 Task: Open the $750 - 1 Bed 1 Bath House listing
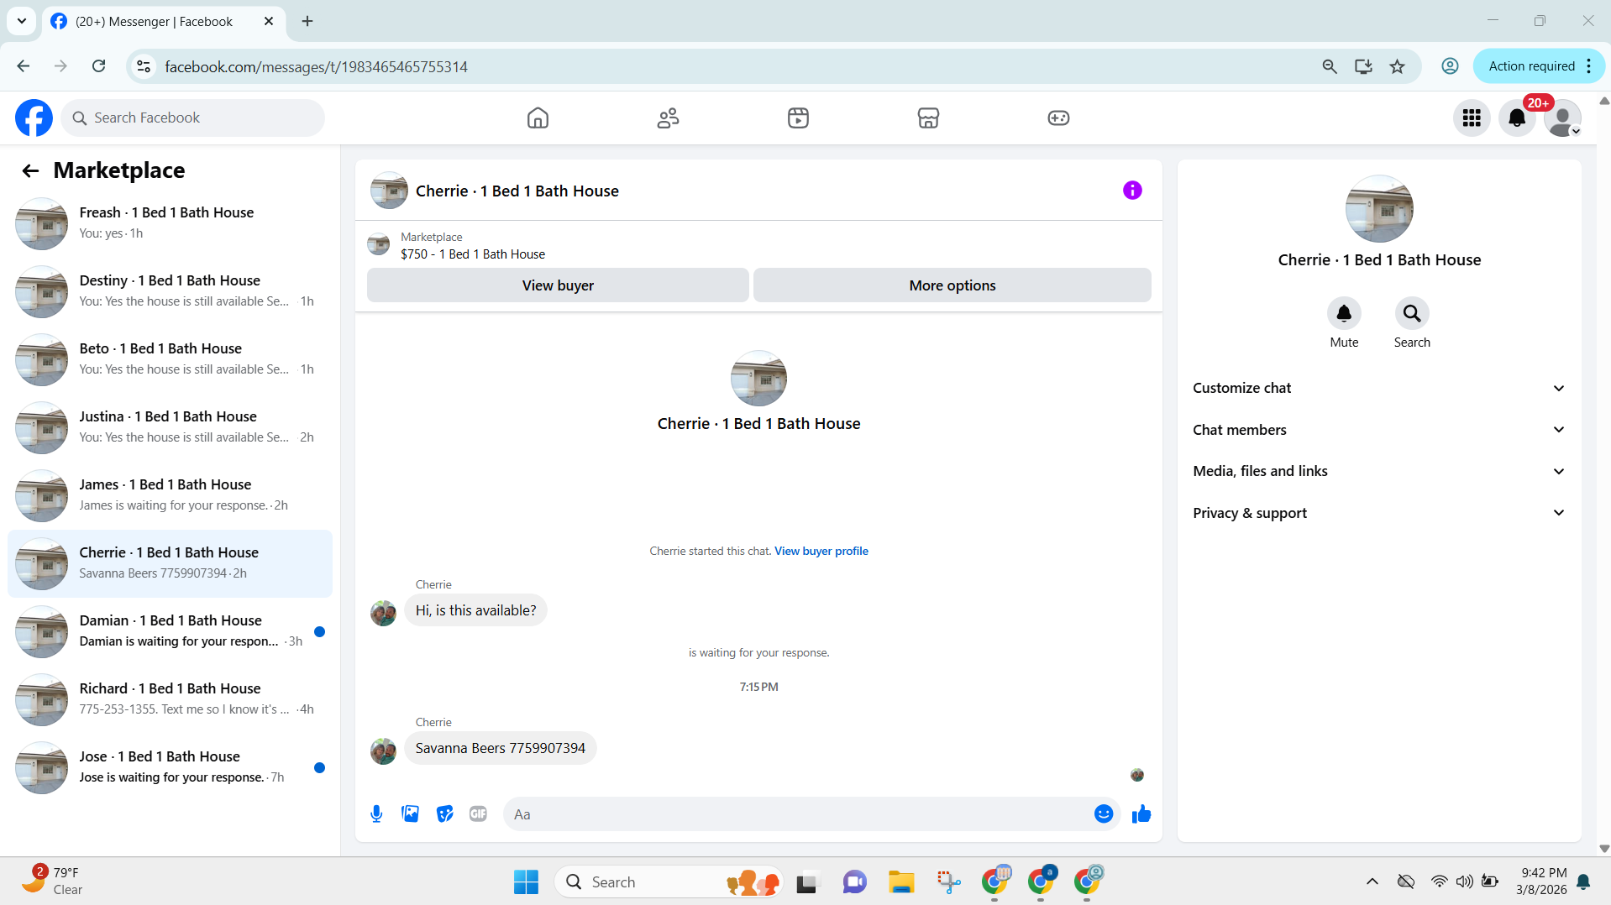click(x=472, y=254)
